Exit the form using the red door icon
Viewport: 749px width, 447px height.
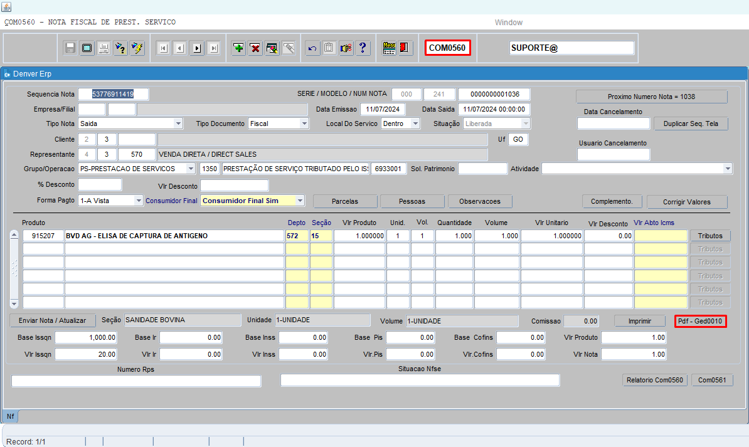pos(405,48)
